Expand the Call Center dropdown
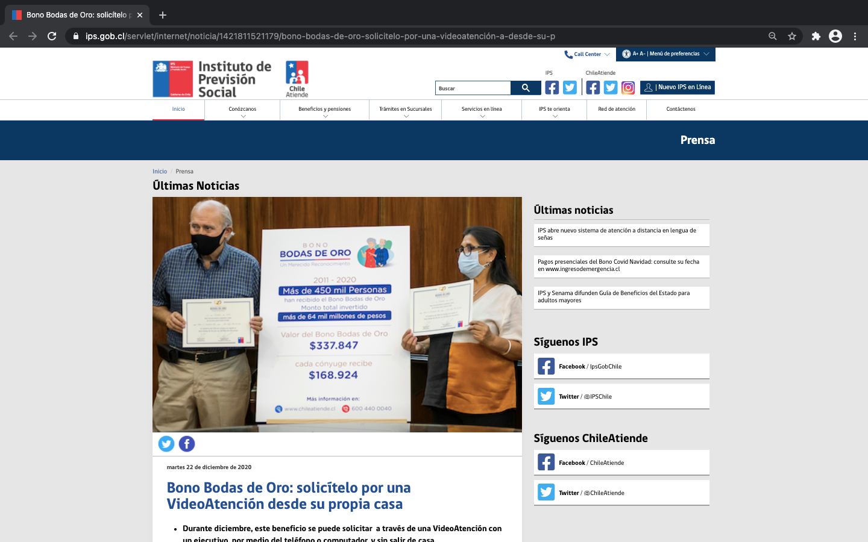868x542 pixels. point(587,54)
